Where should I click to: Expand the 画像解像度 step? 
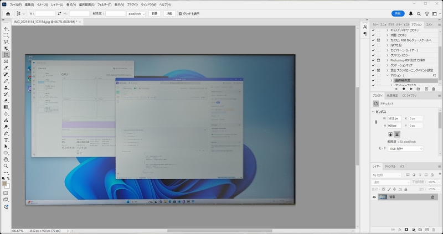point(392,80)
